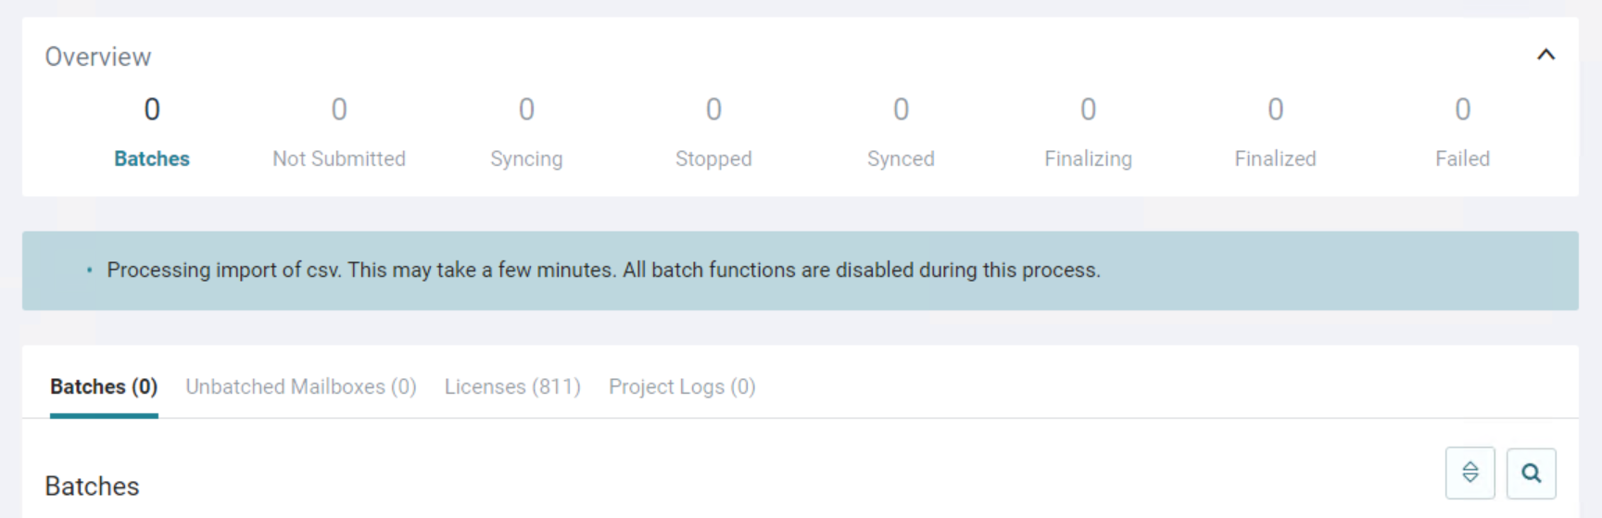
Task: Click the zero count above Failed
Action: [1462, 109]
